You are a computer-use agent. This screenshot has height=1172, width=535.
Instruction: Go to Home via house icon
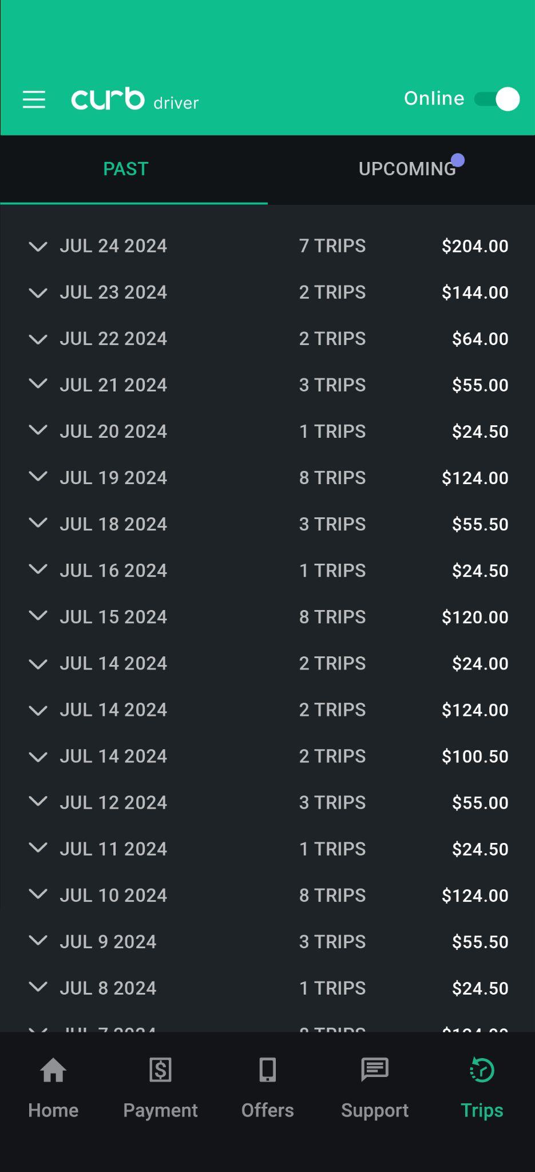click(53, 1070)
